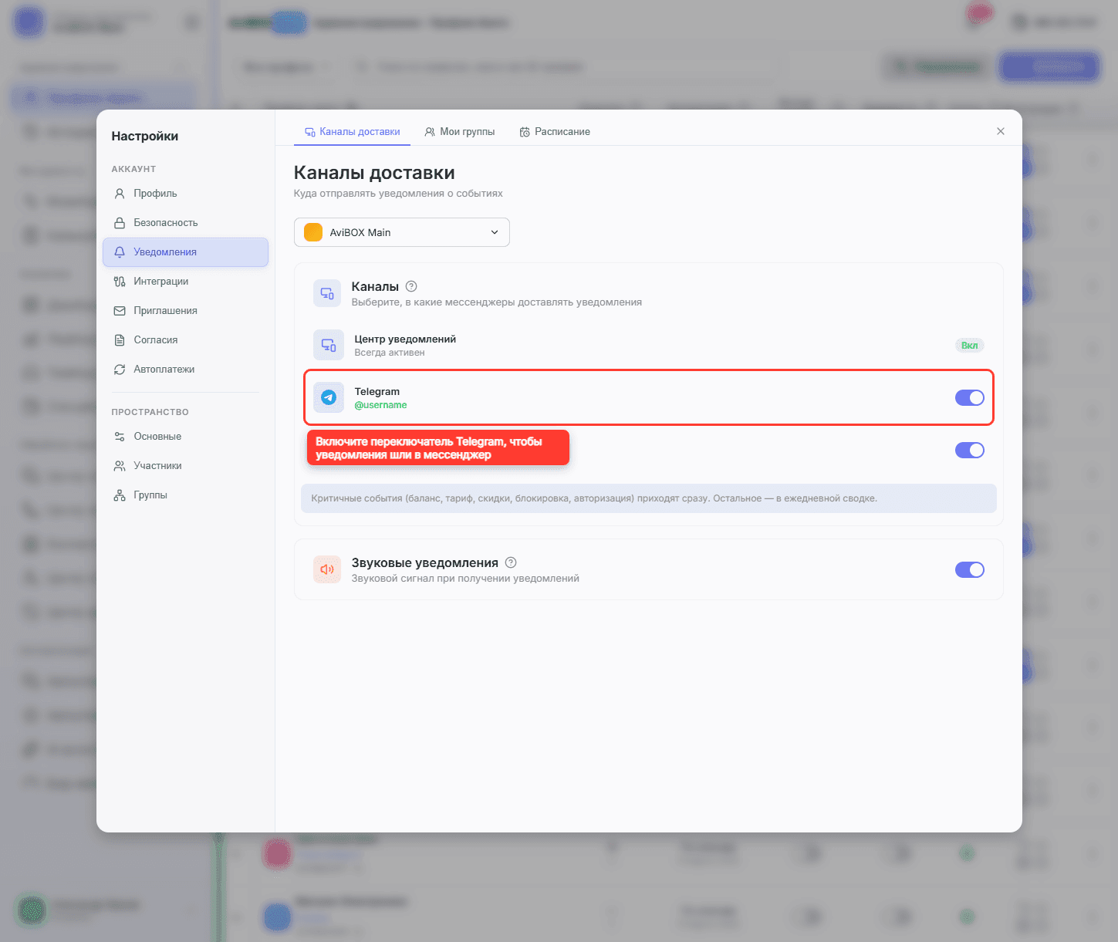Toggle the Telegram notifications switch
Image resolution: width=1118 pixels, height=942 pixels.
970,397
